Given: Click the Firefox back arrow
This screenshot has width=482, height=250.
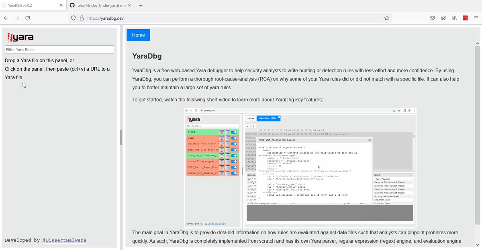Looking at the screenshot, I should [x=6, y=18].
